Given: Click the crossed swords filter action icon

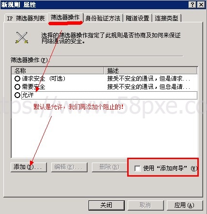Looking at the screenshot, I should (x=22, y=37).
